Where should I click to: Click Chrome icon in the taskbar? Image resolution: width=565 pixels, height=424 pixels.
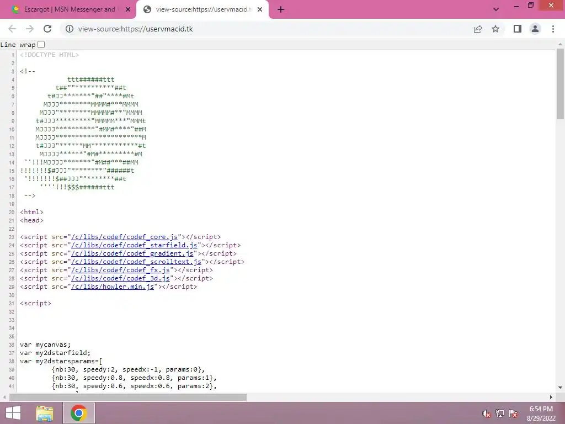pyautogui.click(x=79, y=413)
